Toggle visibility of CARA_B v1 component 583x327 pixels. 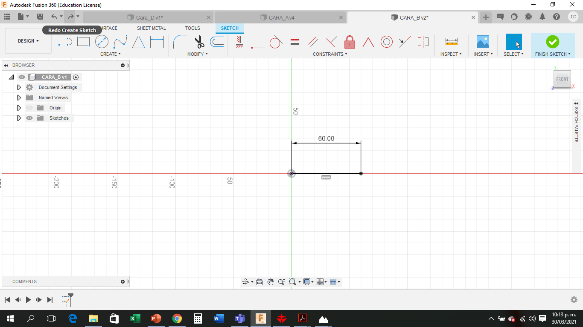(x=22, y=77)
